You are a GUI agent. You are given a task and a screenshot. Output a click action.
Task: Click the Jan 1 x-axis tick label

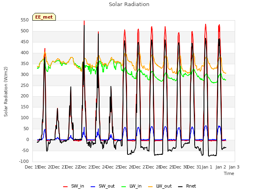coord(207,167)
